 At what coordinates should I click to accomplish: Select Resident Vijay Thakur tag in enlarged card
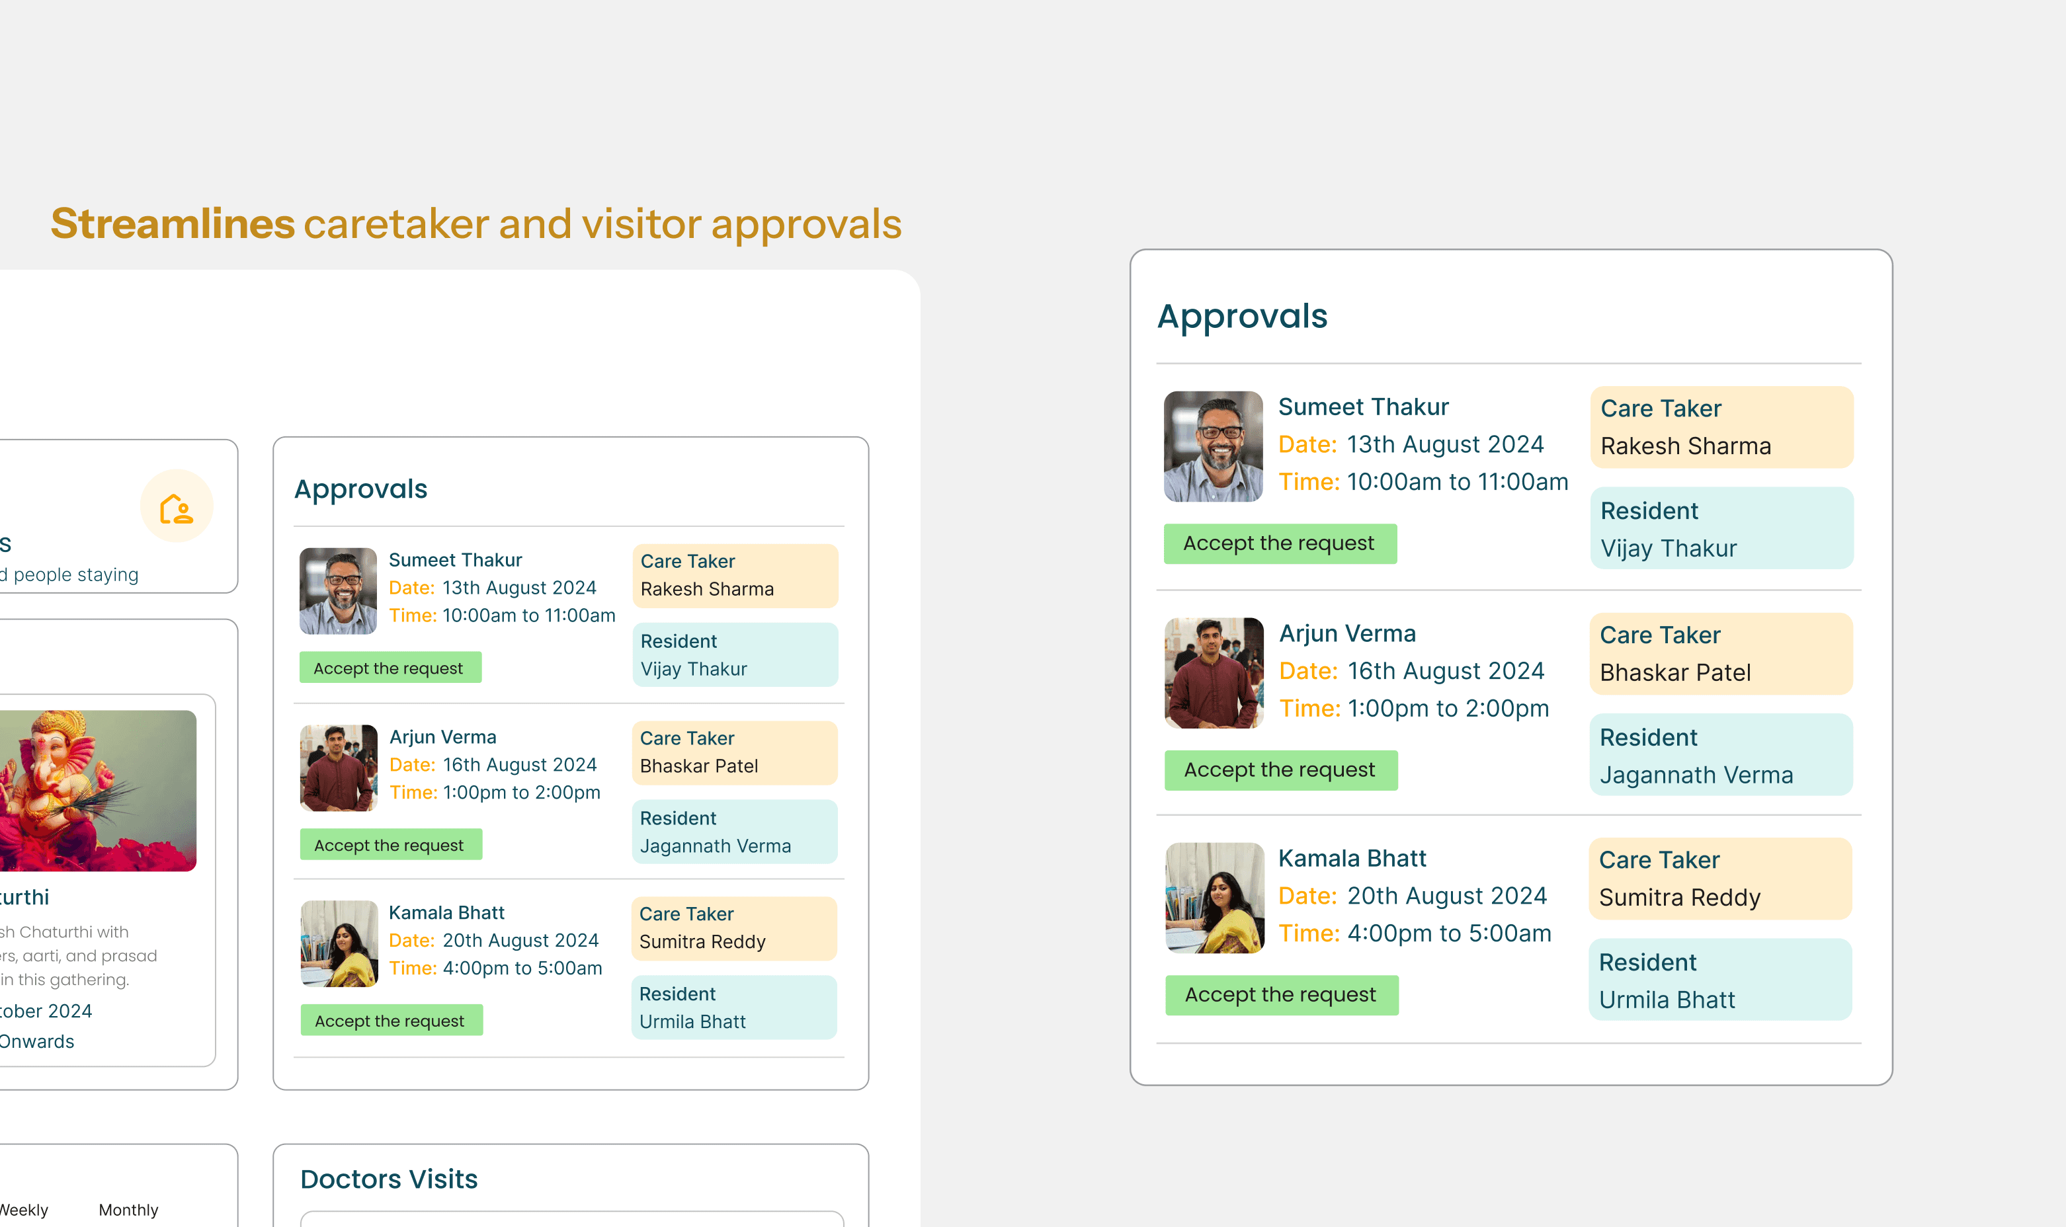tap(1721, 529)
